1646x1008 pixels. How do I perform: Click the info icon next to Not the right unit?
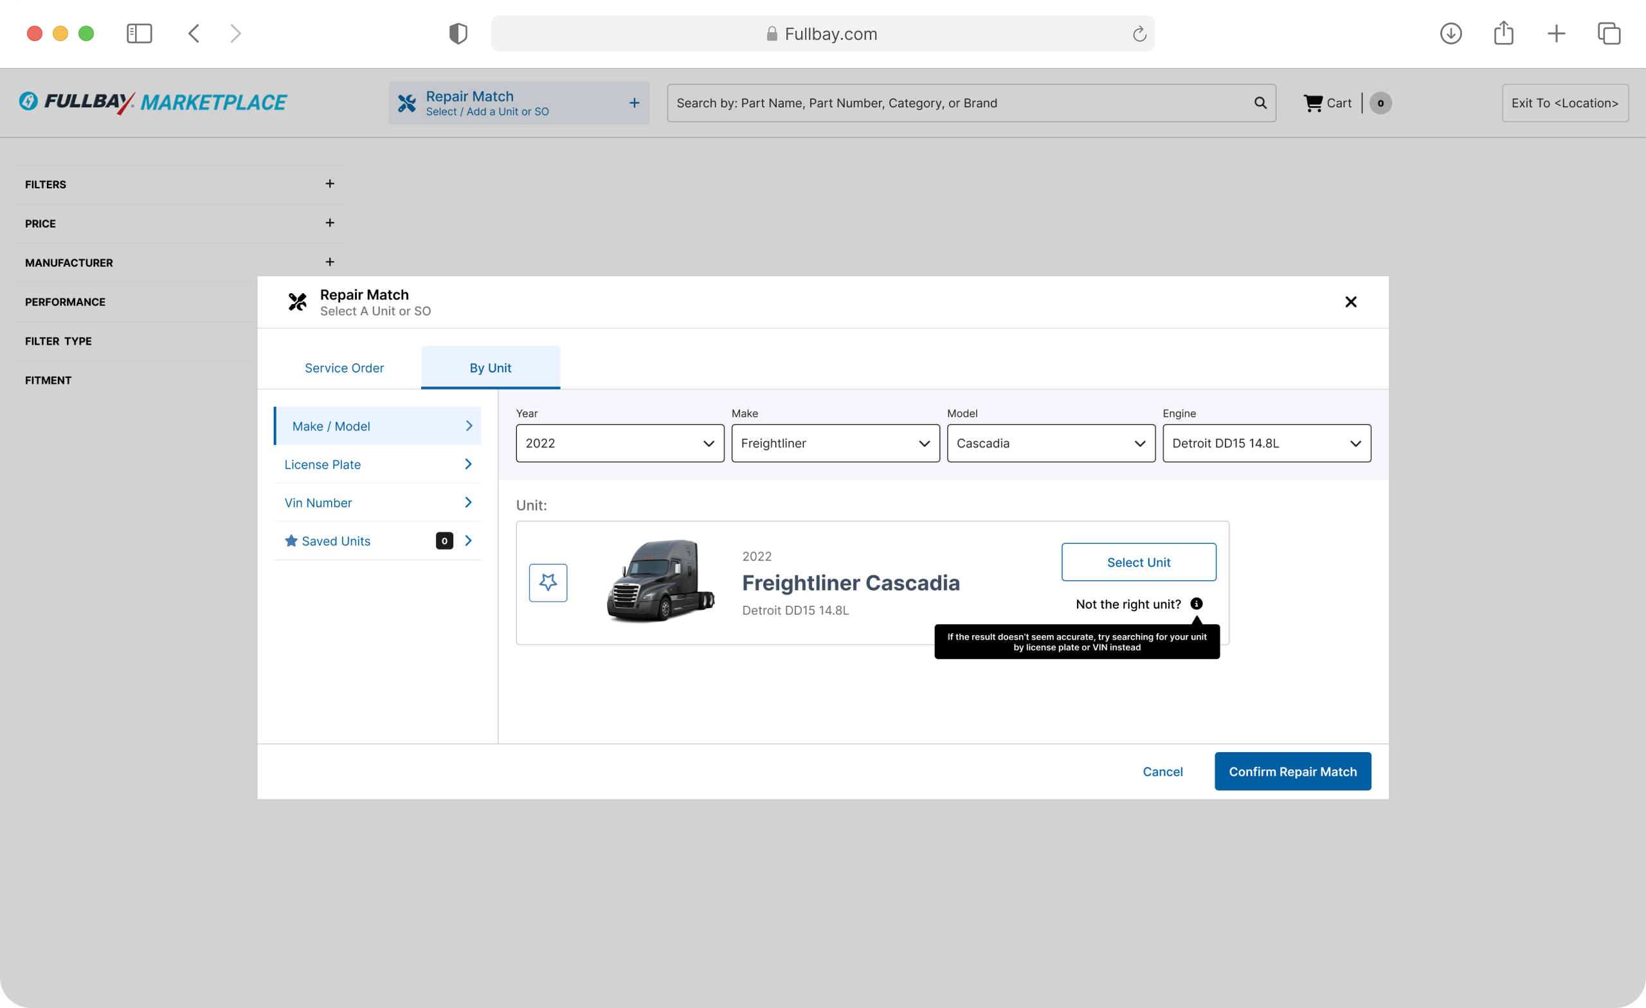point(1196,604)
